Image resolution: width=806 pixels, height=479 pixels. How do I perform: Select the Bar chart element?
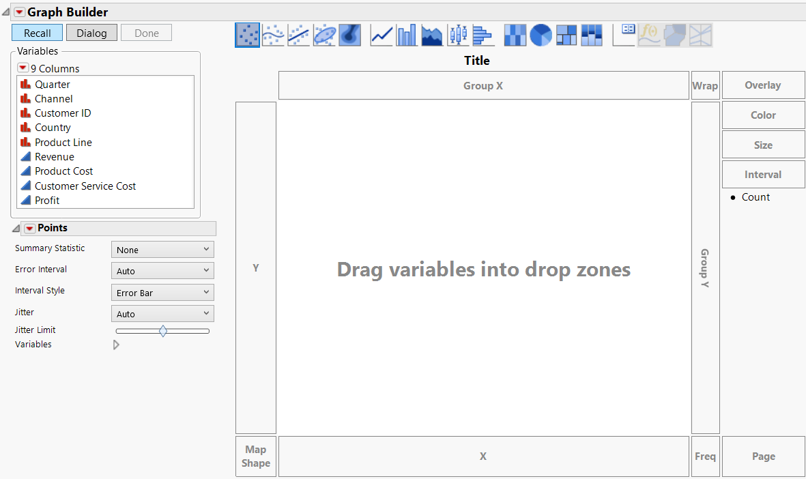click(x=406, y=35)
